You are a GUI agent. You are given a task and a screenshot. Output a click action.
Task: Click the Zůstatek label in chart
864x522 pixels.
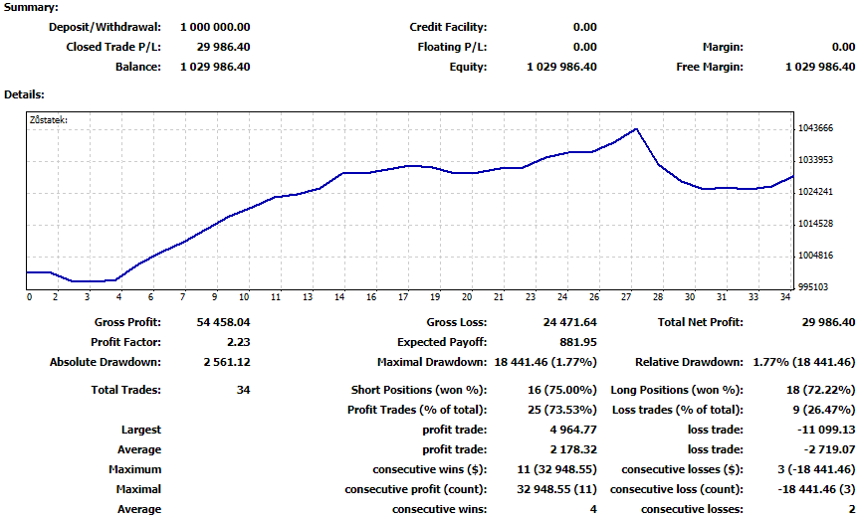tap(49, 121)
